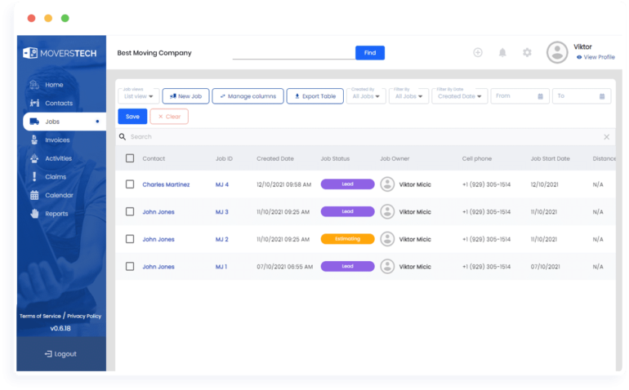Screen dimensions: 629x390
Task: Open job MJ 4 link
Action: click(x=222, y=184)
